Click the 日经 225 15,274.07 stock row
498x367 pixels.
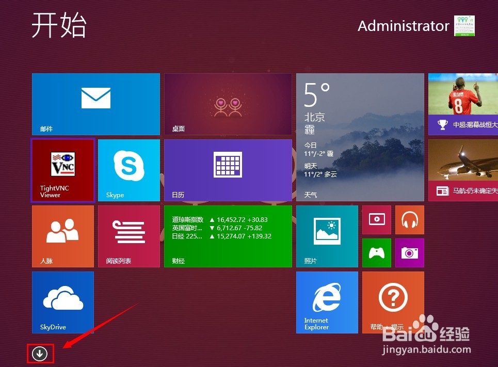tap(222, 236)
